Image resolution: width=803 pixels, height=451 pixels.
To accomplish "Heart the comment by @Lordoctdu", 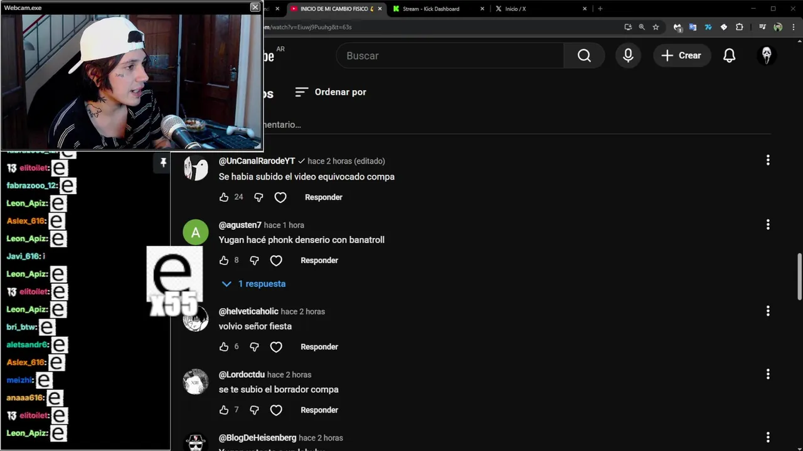I will [x=276, y=410].
